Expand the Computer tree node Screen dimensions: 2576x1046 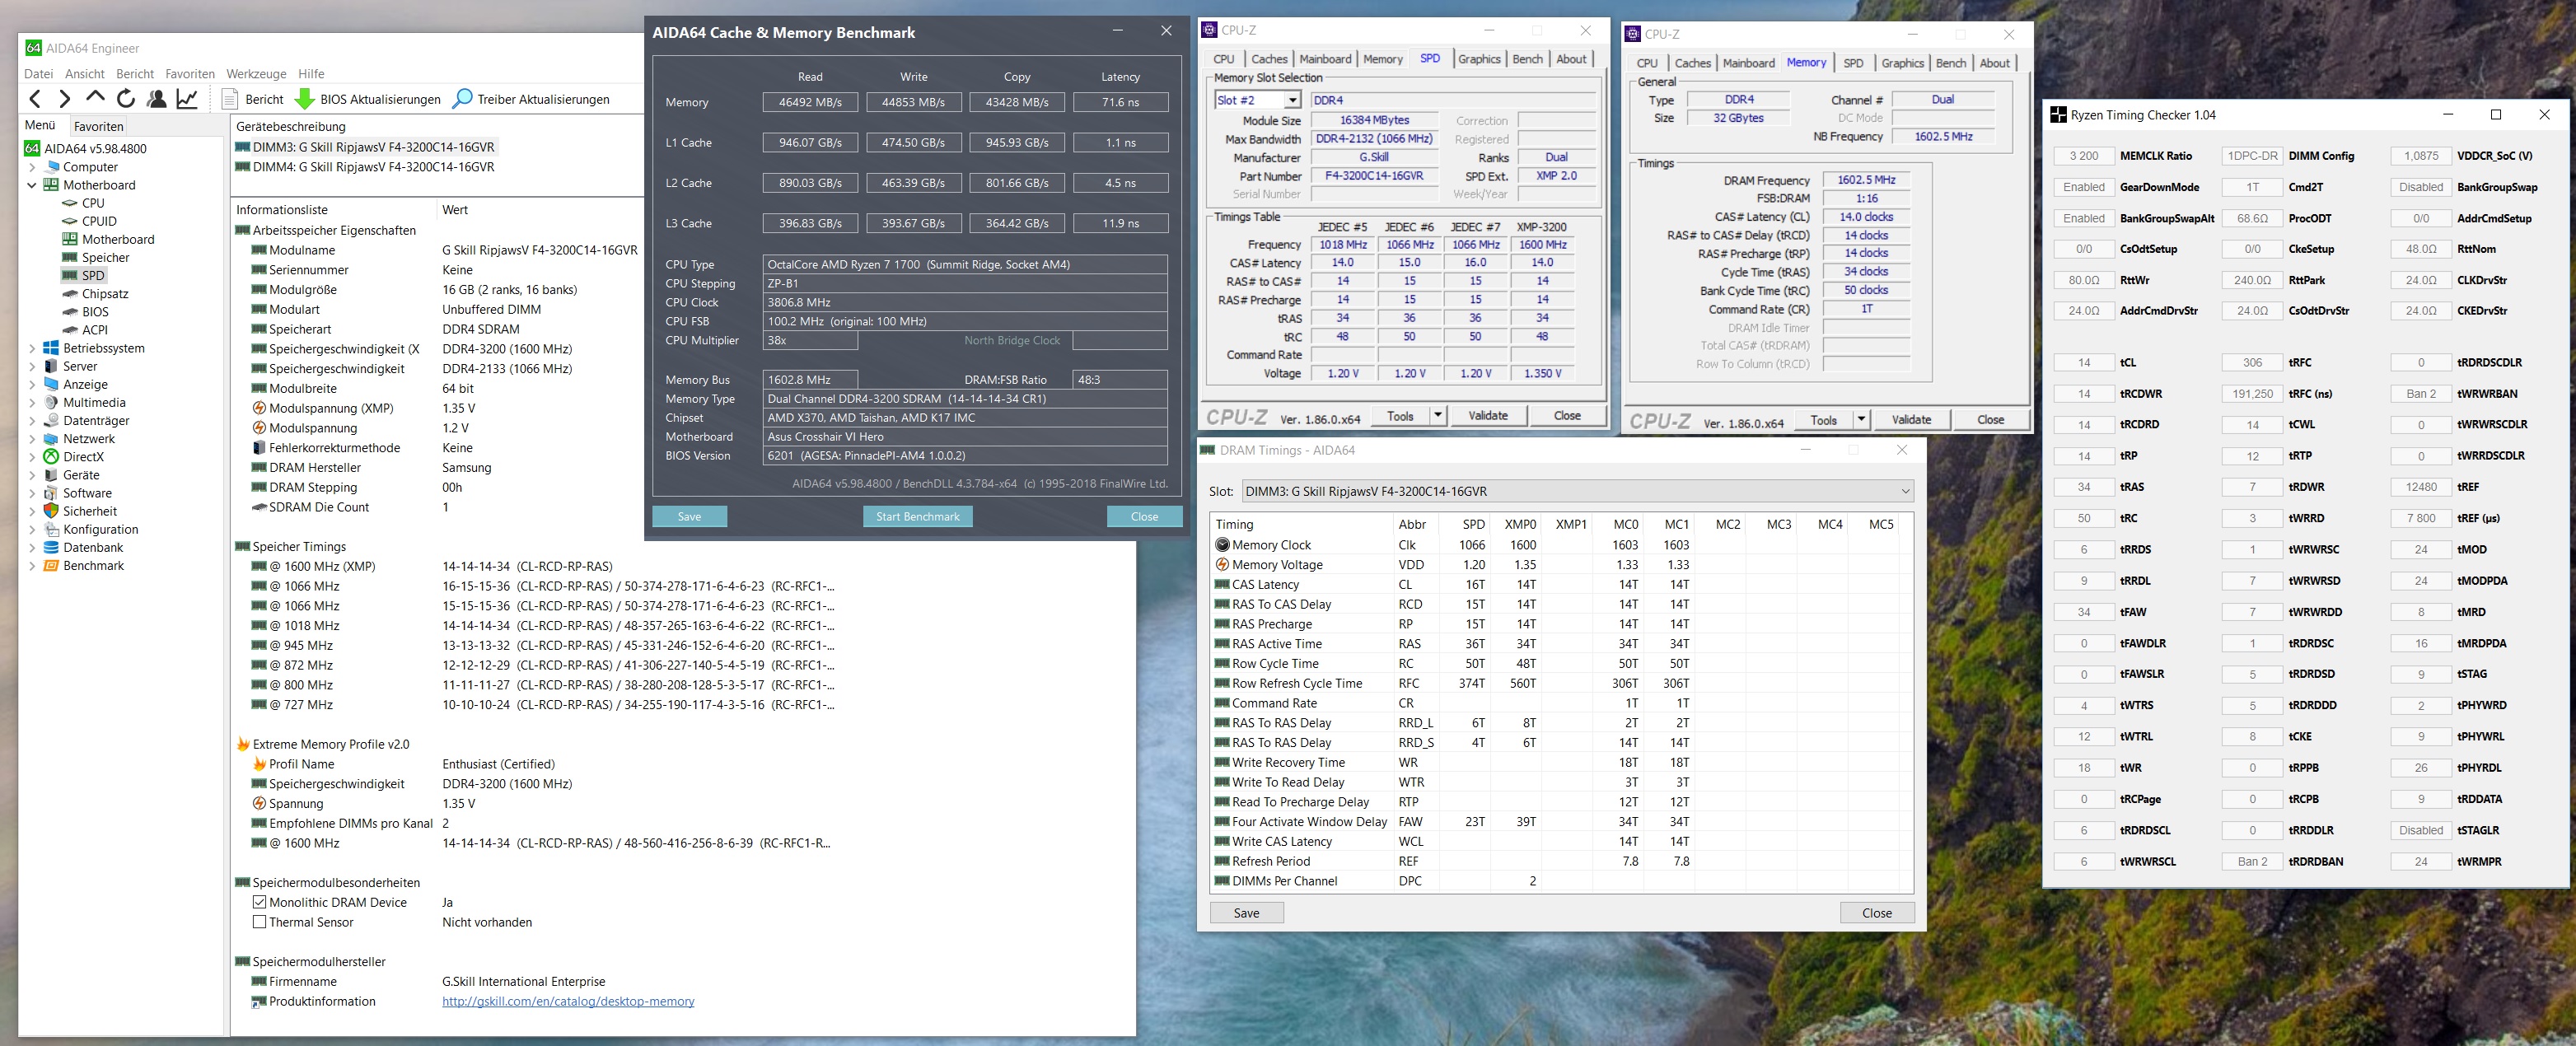click(32, 167)
